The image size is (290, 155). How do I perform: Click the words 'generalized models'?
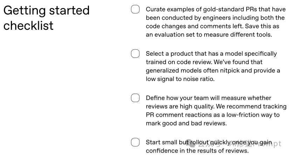pyautogui.click(x=173, y=70)
